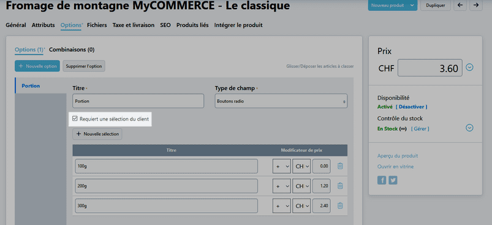The width and height of the screenshot is (492, 225).
Task: Share product on Twitter
Action: point(393,180)
